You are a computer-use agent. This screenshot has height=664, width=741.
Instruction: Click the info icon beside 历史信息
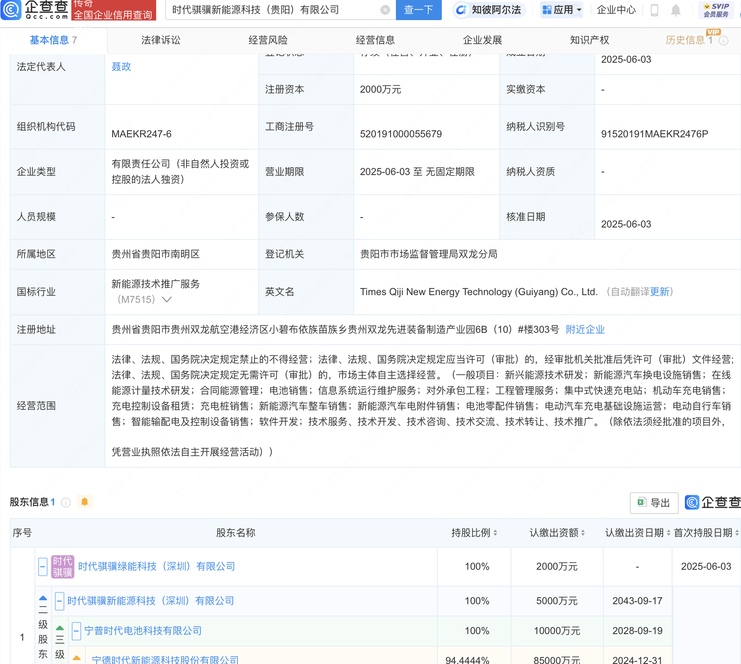point(724,41)
